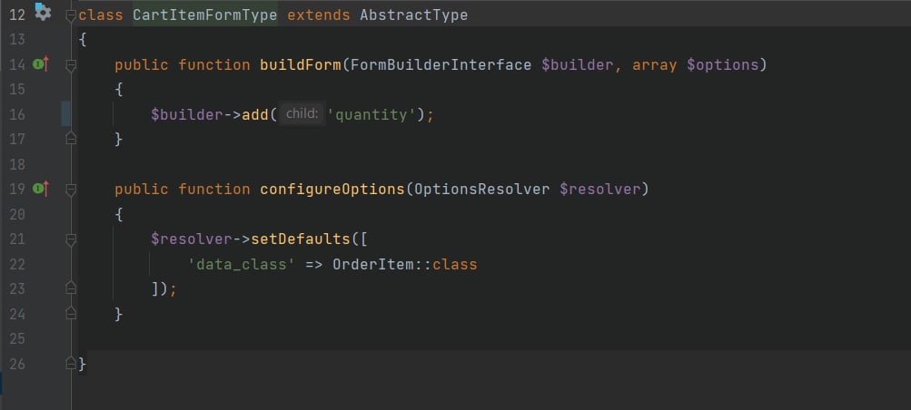Click the 'quantity' string literal
This screenshot has height=410, width=911.
coord(372,115)
